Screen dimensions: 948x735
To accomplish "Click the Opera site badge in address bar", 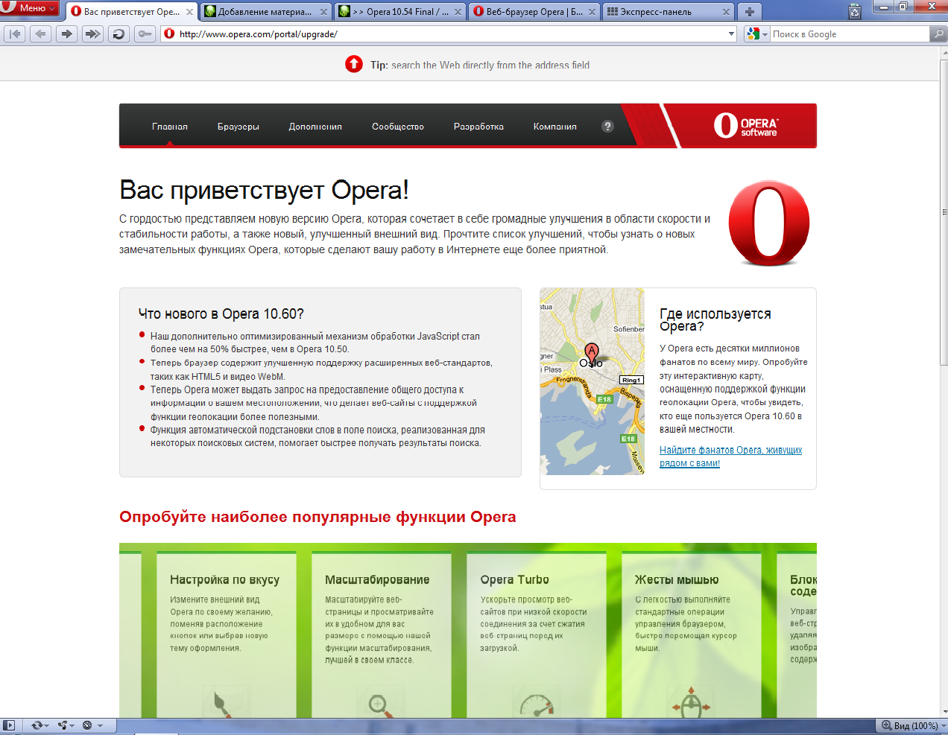I will tap(169, 34).
